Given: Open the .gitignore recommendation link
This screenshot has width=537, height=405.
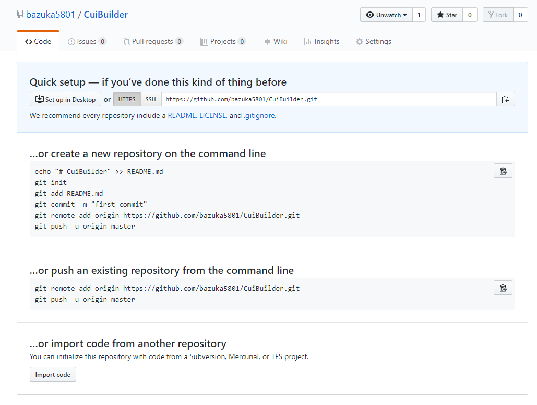Looking at the screenshot, I should click(x=259, y=116).
